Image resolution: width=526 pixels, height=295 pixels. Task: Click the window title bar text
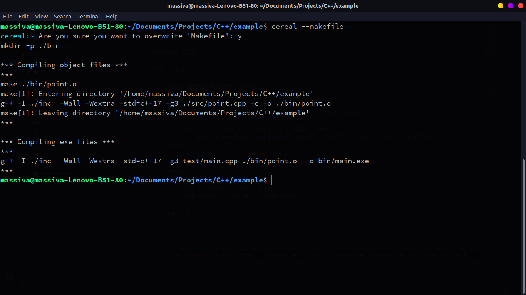(x=263, y=6)
